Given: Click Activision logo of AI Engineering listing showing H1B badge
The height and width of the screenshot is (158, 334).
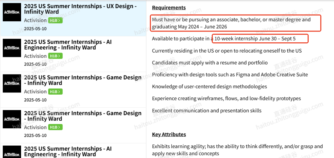Looking at the screenshot, I should [x=12, y=48].
